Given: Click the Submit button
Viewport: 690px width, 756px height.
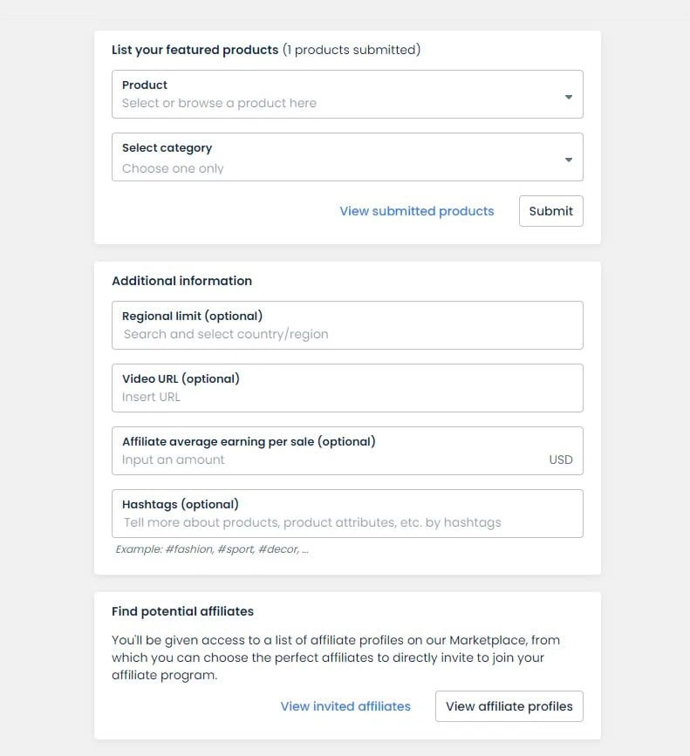Looking at the screenshot, I should [x=550, y=211].
